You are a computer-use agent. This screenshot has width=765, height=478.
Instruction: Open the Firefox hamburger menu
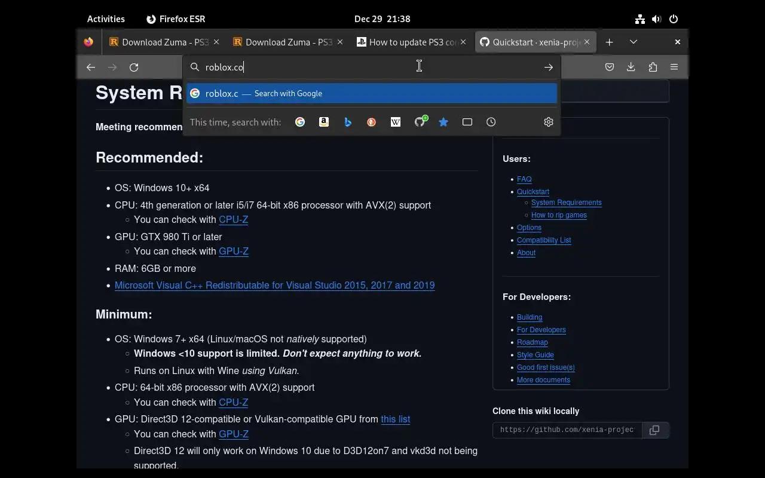(674, 68)
